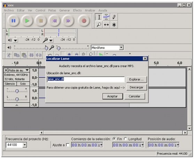Mute track with Silencio button
The image size is (195, 159).
[10, 84]
